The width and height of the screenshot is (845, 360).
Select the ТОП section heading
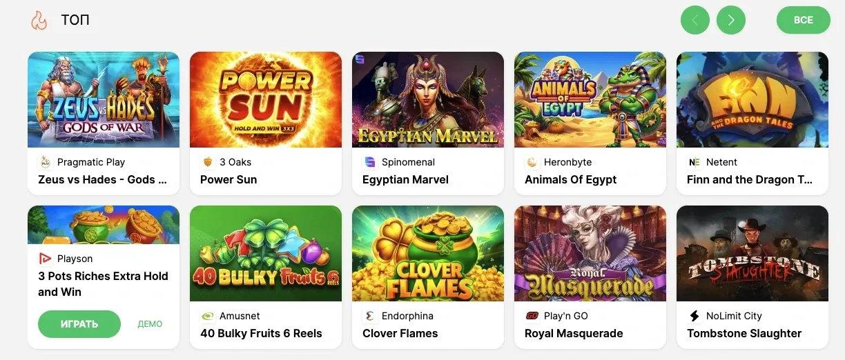point(75,20)
